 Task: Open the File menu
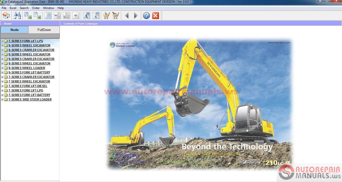click(x=4, y=8)
